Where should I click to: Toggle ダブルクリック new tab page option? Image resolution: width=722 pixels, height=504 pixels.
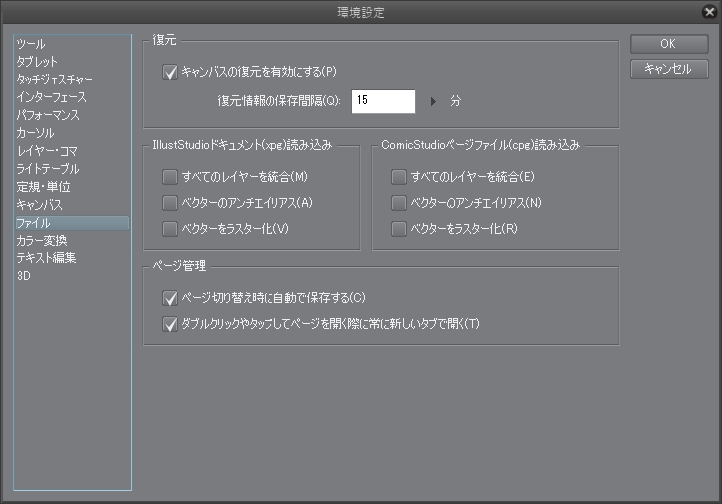click(170, 323)
